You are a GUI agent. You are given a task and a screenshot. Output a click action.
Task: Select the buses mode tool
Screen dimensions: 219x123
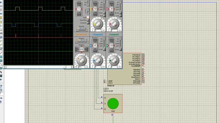pos(1,14)
